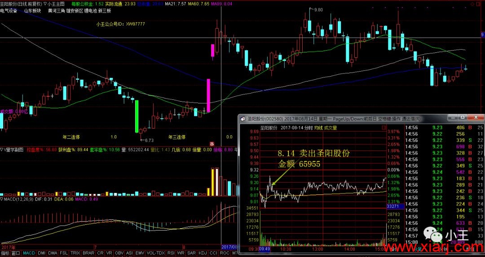
Task: Click the MA21: 7.57 value
Action: (176, 4)
